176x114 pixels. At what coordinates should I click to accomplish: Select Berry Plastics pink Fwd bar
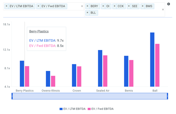tap(27, 76)
